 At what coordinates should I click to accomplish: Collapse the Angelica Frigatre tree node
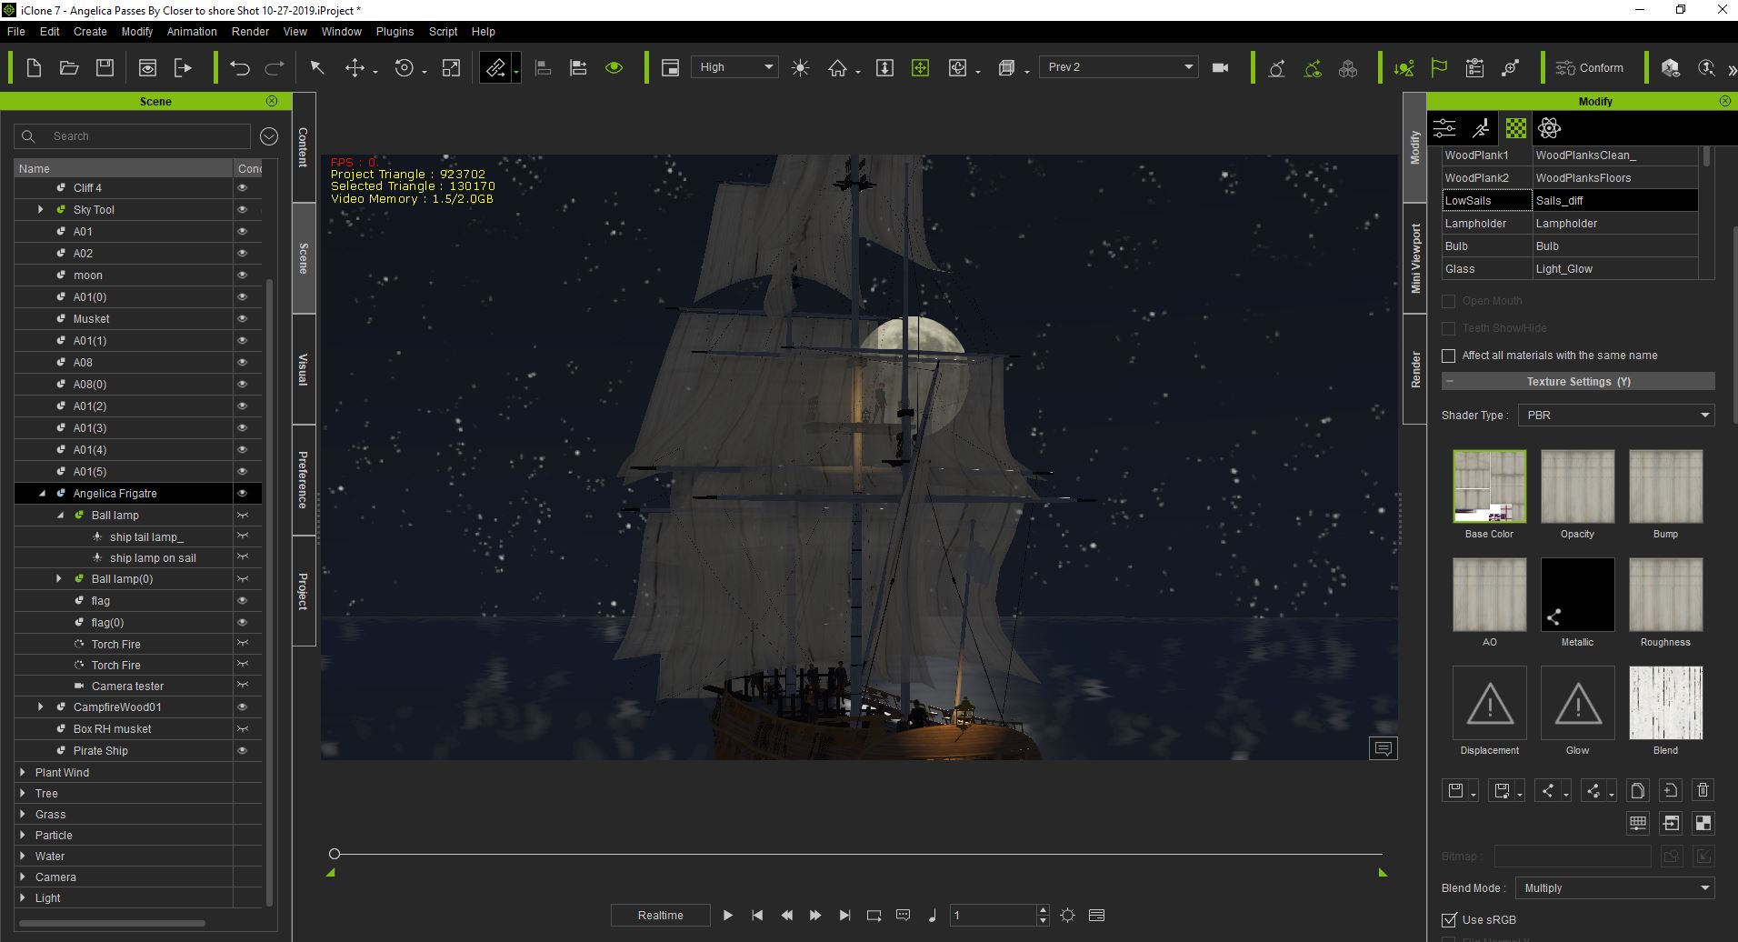coord(42,493)
